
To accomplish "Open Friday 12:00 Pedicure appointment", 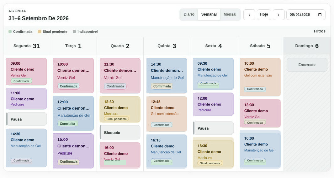I will [214, 104].
